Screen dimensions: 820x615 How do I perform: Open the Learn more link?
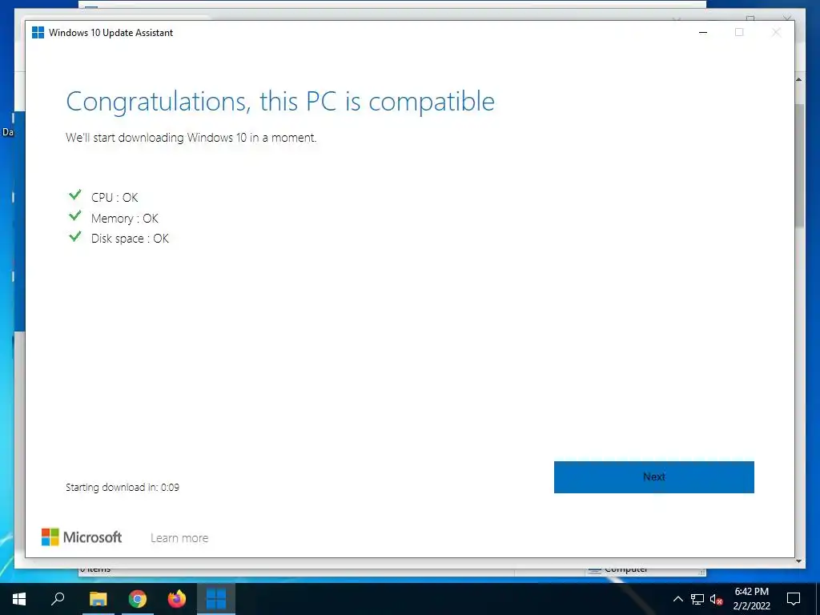tap(179, 538)
